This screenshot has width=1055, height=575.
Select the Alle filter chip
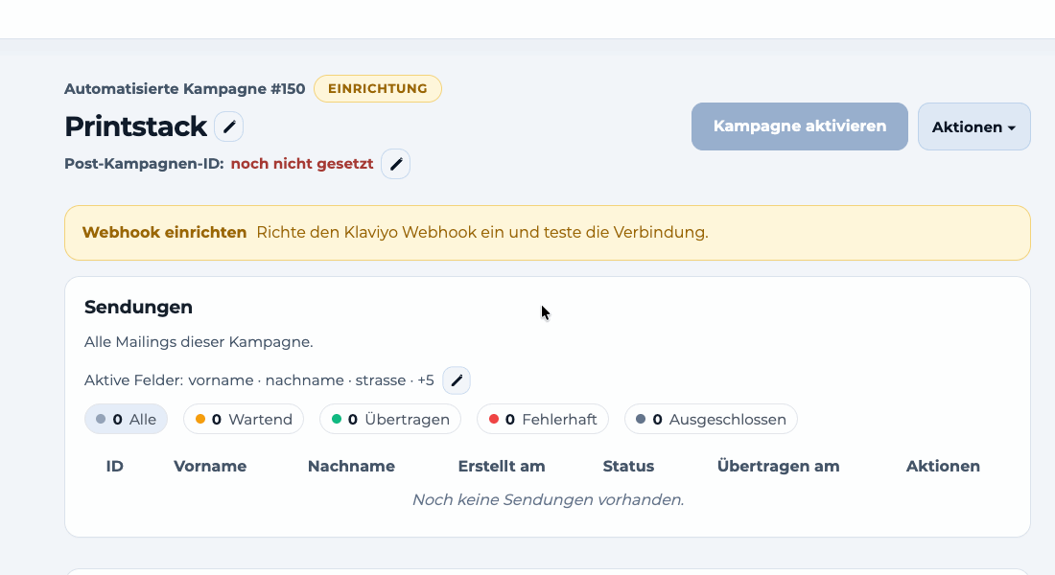(x=126, y=419)
